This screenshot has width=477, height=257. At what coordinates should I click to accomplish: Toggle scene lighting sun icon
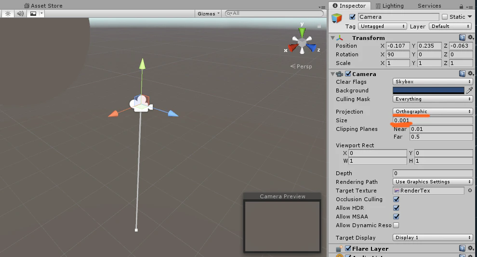pos(8,13)
